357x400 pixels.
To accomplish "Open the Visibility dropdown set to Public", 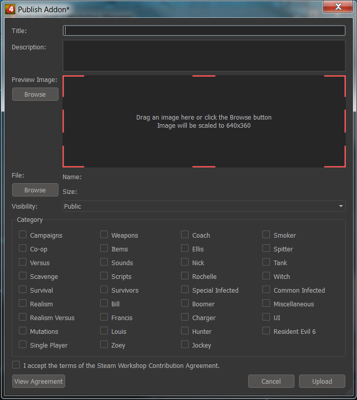I will [204, 206].
